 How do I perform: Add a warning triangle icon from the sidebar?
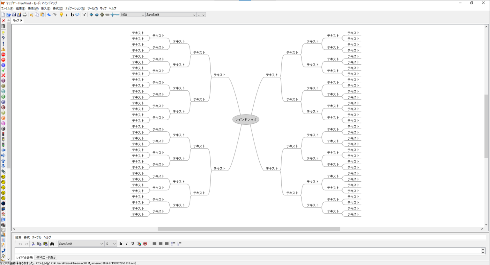click(x=3, y=49)
